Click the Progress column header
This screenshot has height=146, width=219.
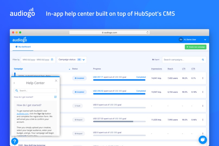pyautogui.click(x=97, y=69)
